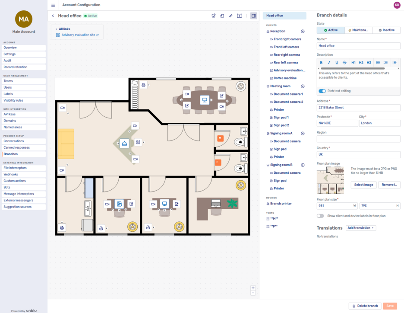Select Reception in clients tree
The width and height of the screenshot is (404, 313).
[x=278, y=31]
